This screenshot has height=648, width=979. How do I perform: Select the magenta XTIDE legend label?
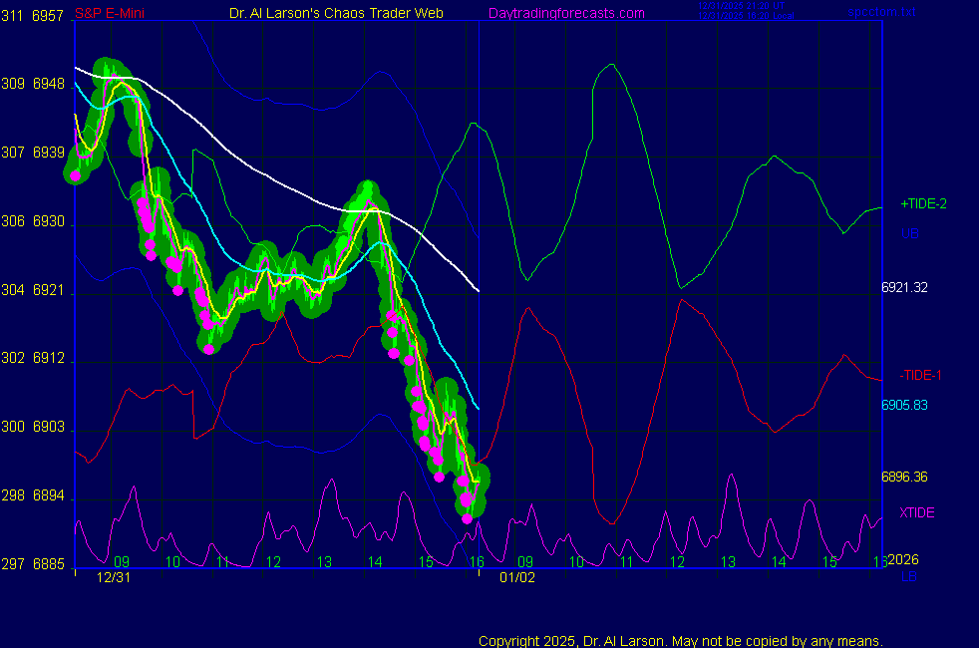(916, 512)
